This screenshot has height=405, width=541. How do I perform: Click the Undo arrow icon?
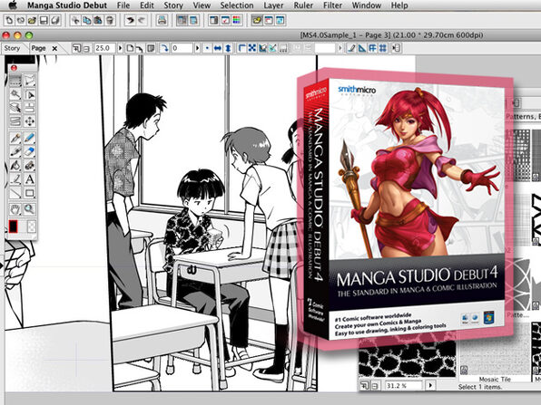tap(130, 20)
